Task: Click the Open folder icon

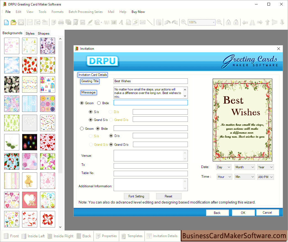Action: click(x=14, y=22)
